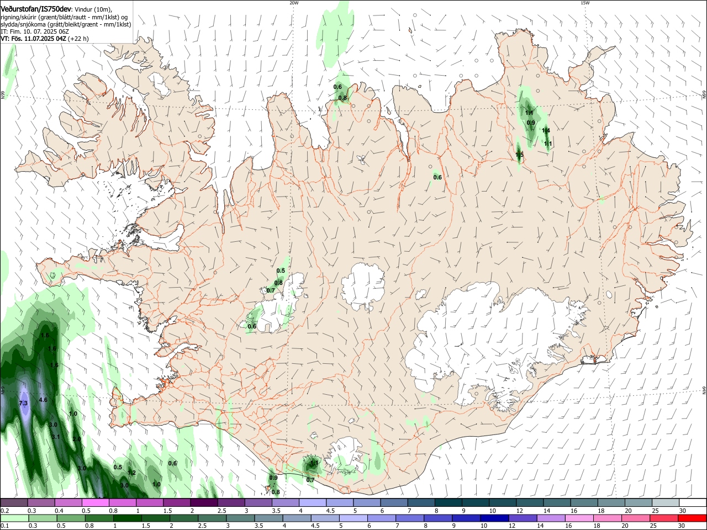Click the 0.5 value northwest of Langjökull
Screen dimensions: 707x530
(281, 271)
